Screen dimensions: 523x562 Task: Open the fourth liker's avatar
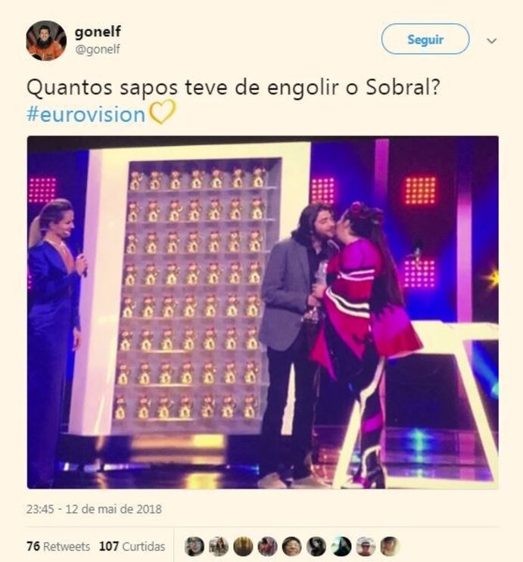268,547
